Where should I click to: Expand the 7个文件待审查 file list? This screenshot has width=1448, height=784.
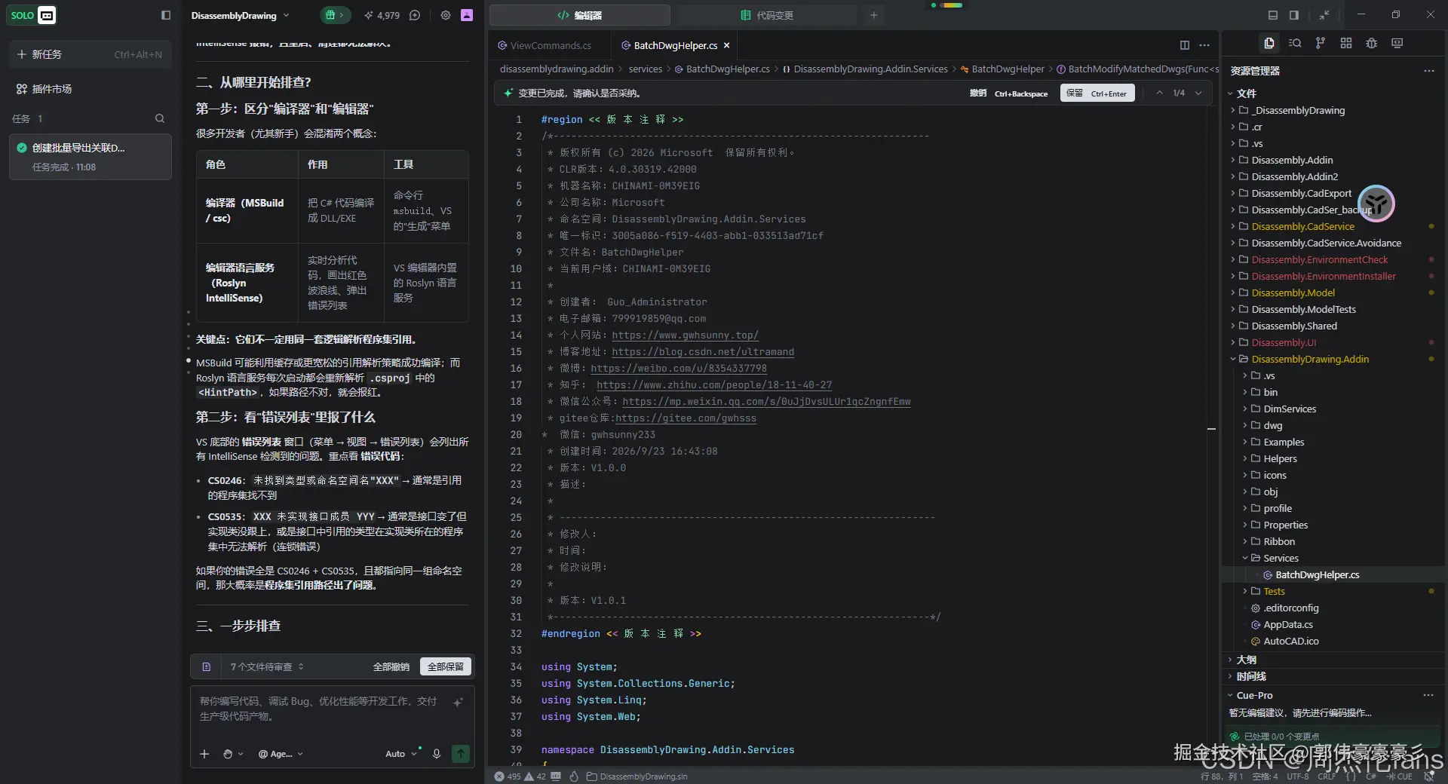click(x=267, y=666)
